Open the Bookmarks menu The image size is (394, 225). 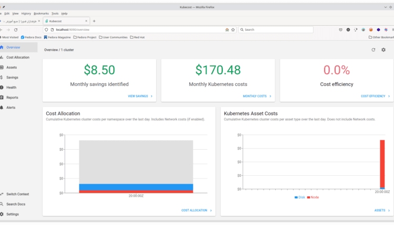tap(40, 13)
